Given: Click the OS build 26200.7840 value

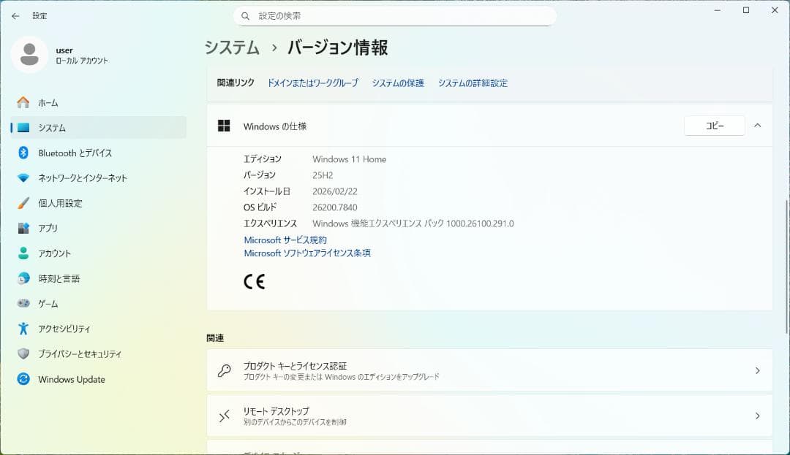Looking at the screenshot, I should pyautogui.click(x=334, y=207).
